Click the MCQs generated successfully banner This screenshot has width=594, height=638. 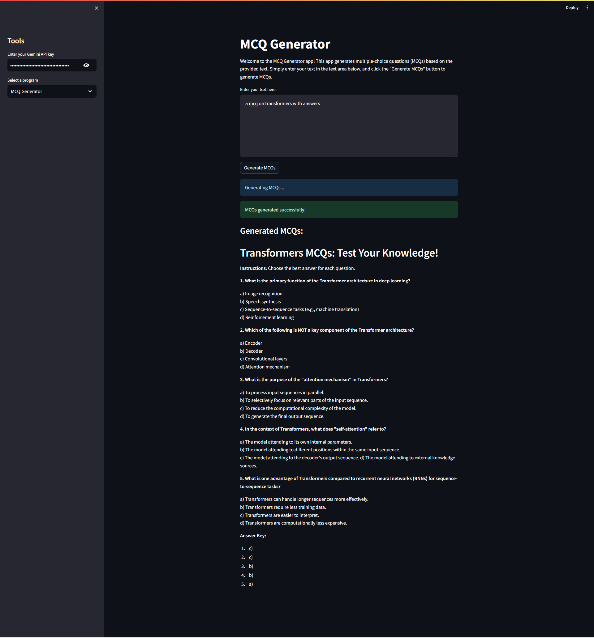(x=349, y=210)
